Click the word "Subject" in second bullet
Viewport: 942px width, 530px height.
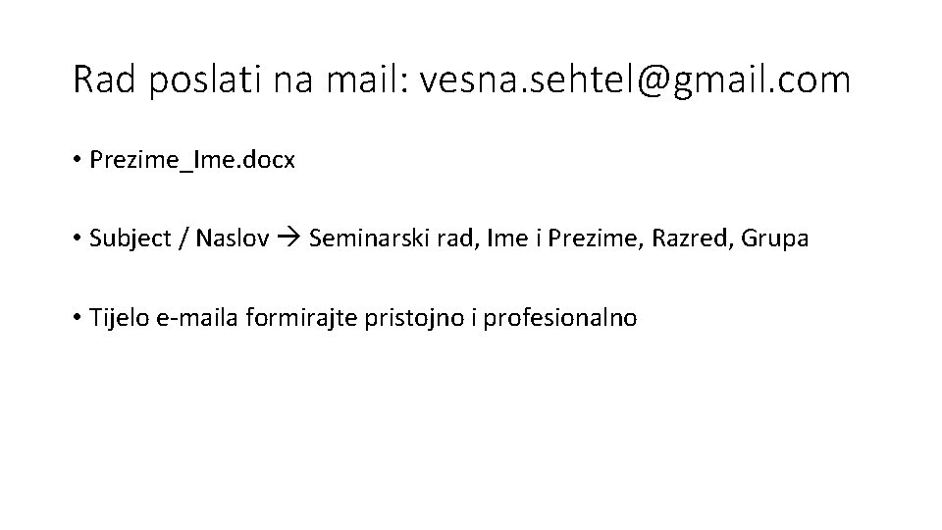126,238
